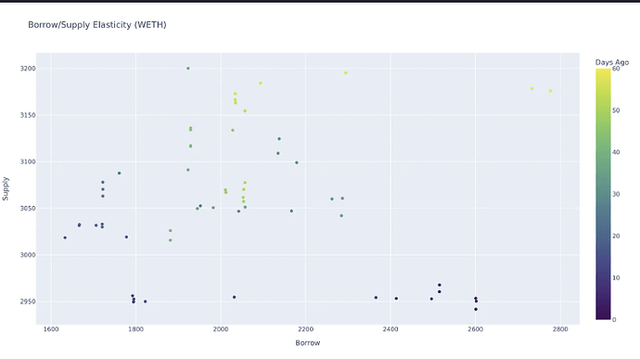Viewport: 640px width, 359px height.
Task: Select the leftmost data point near borrow 1630
Action: click(65, 237)
